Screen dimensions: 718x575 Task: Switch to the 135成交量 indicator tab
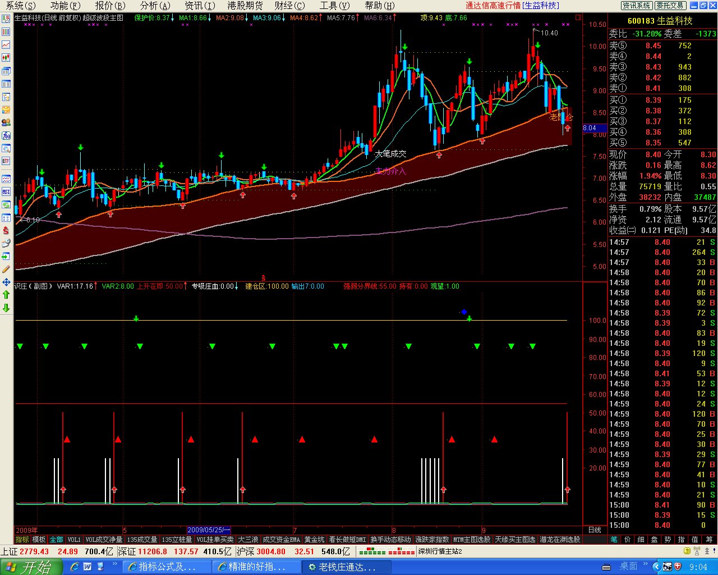[142, 539]
